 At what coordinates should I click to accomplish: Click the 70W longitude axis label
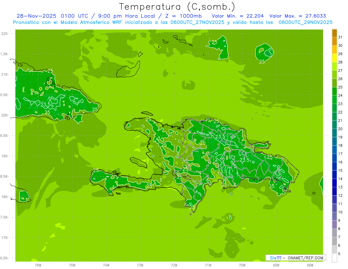(x=242, y=265)
